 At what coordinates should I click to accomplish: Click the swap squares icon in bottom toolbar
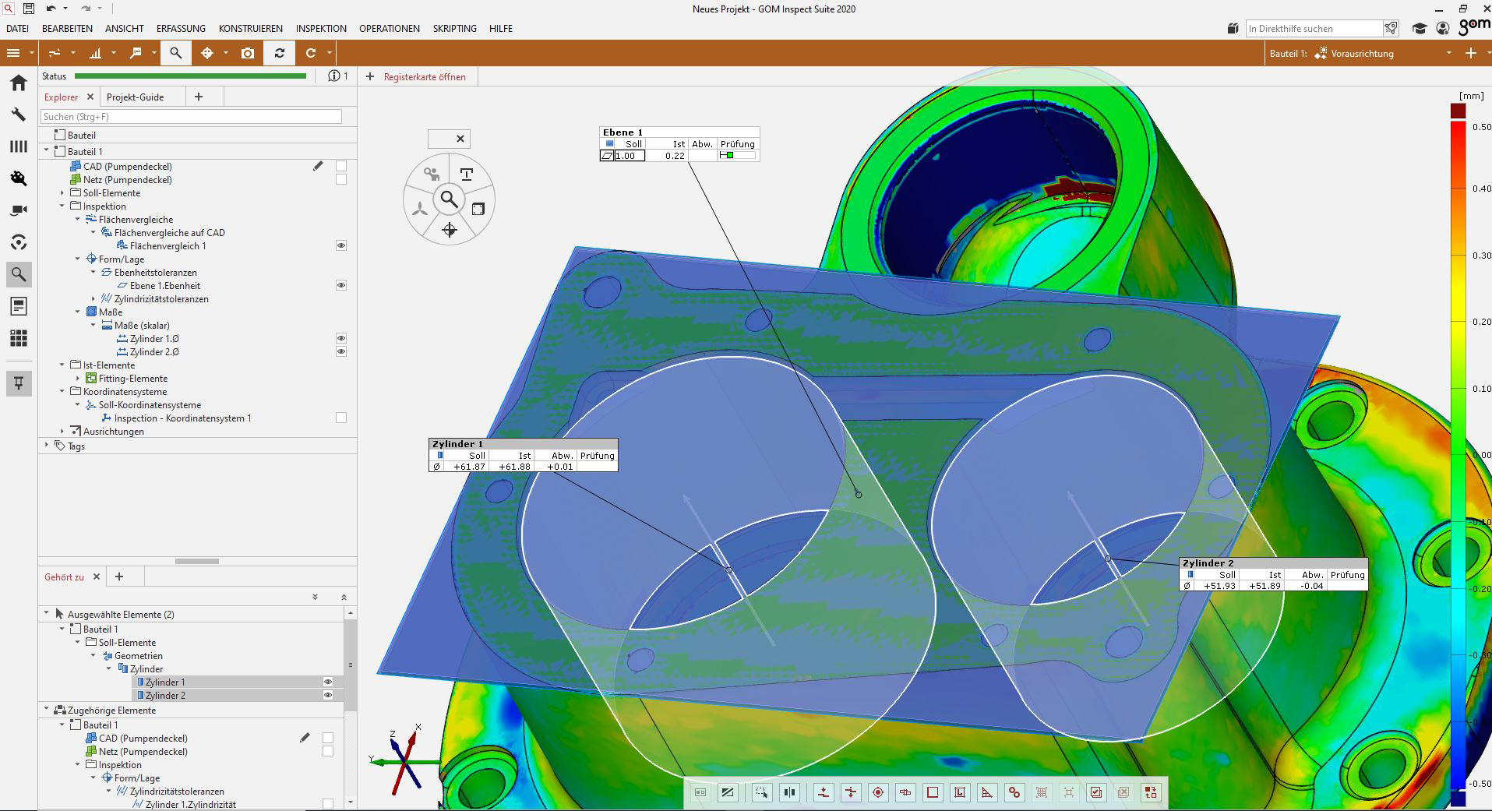point(1151,792)
